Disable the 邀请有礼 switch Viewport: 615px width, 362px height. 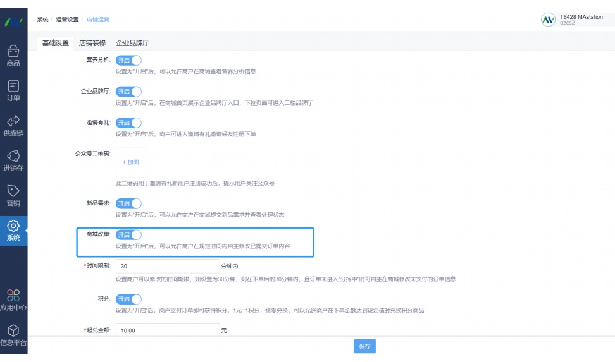click(x=128, y=123)
